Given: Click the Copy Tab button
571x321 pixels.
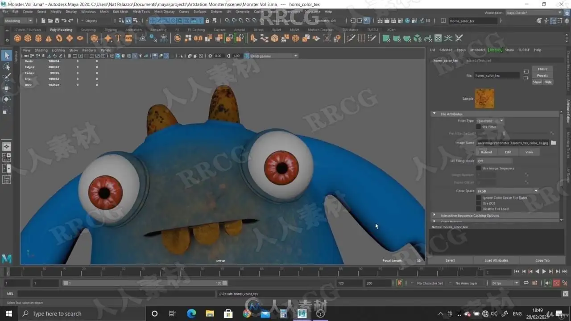Looking at the screenshot, I should pyautogui.click(x=542, y=260).
